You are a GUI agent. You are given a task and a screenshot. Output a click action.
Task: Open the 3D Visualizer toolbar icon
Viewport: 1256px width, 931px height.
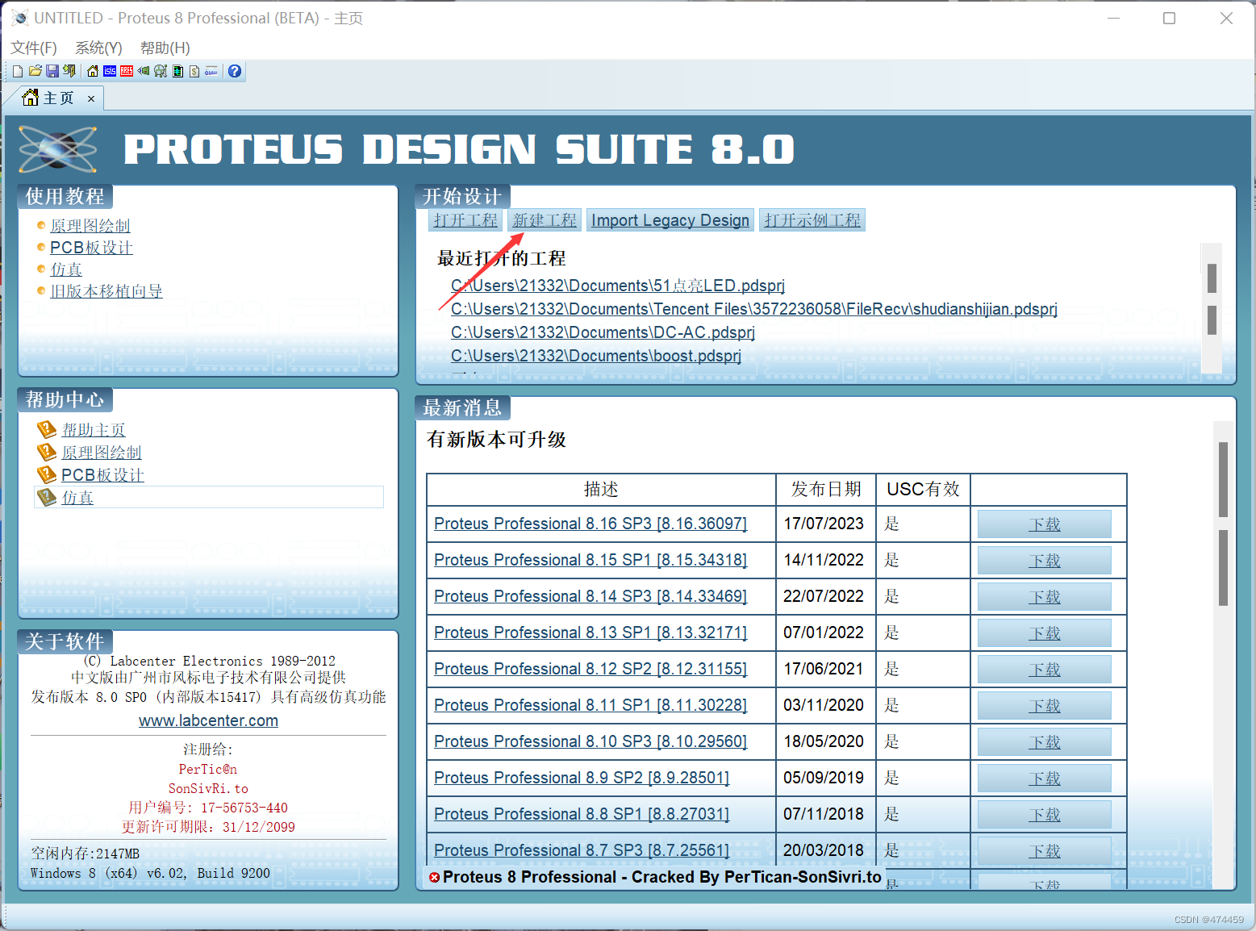144,71
